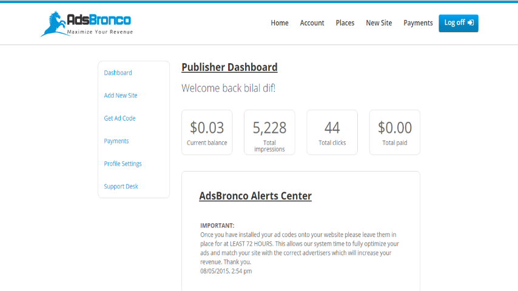Select the 5,228 Total impressions card

tap(269, 132)
